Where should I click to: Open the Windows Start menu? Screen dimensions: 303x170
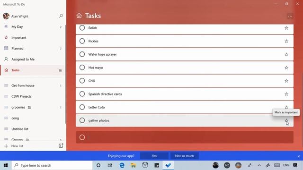coord(6,165)
